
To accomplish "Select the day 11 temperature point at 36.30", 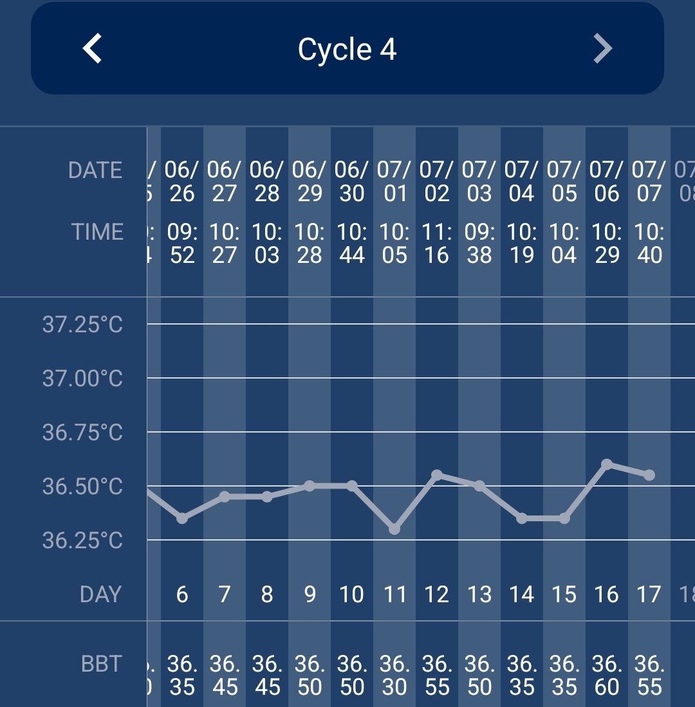I will [x=394, y=529].
